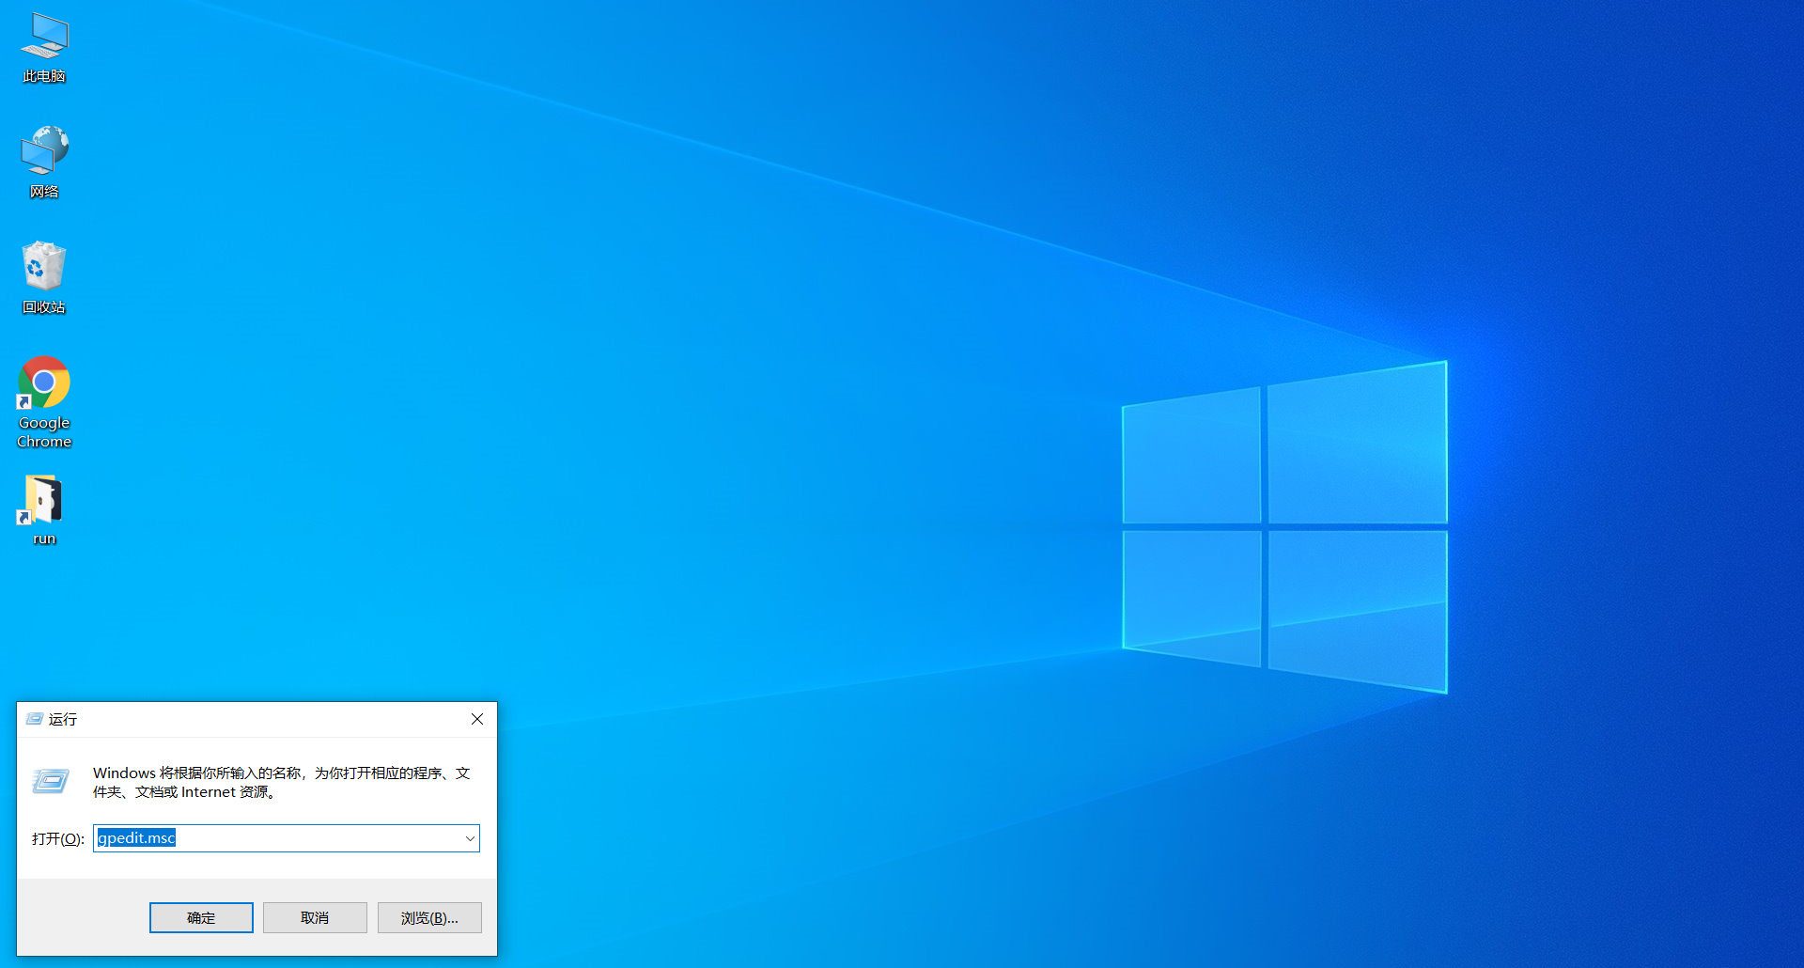The height and width of the screenshot is (968, 1804).
Task: Select the gpedit.msc text in the field
Action: 134,837
